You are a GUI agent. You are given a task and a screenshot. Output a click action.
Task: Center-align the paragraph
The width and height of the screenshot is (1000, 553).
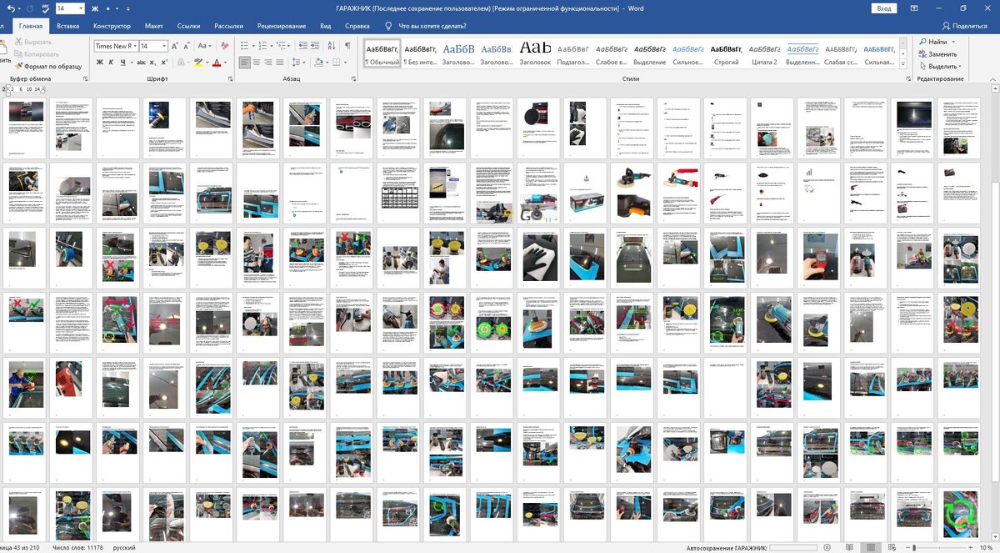tap(258, 63)
